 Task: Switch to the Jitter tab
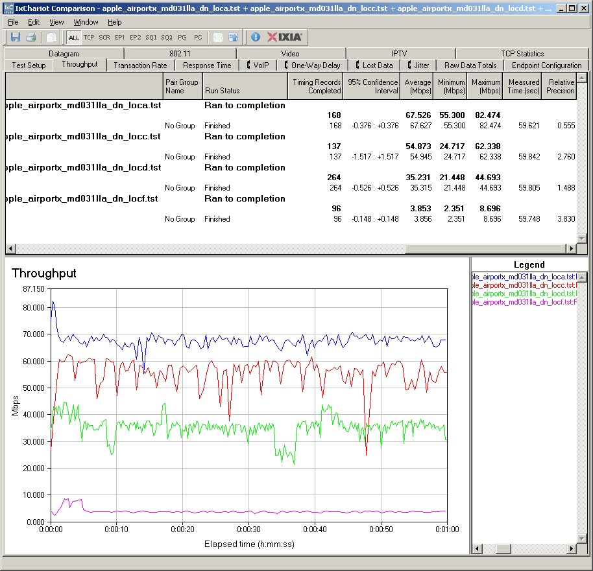(x=418, y=65)
